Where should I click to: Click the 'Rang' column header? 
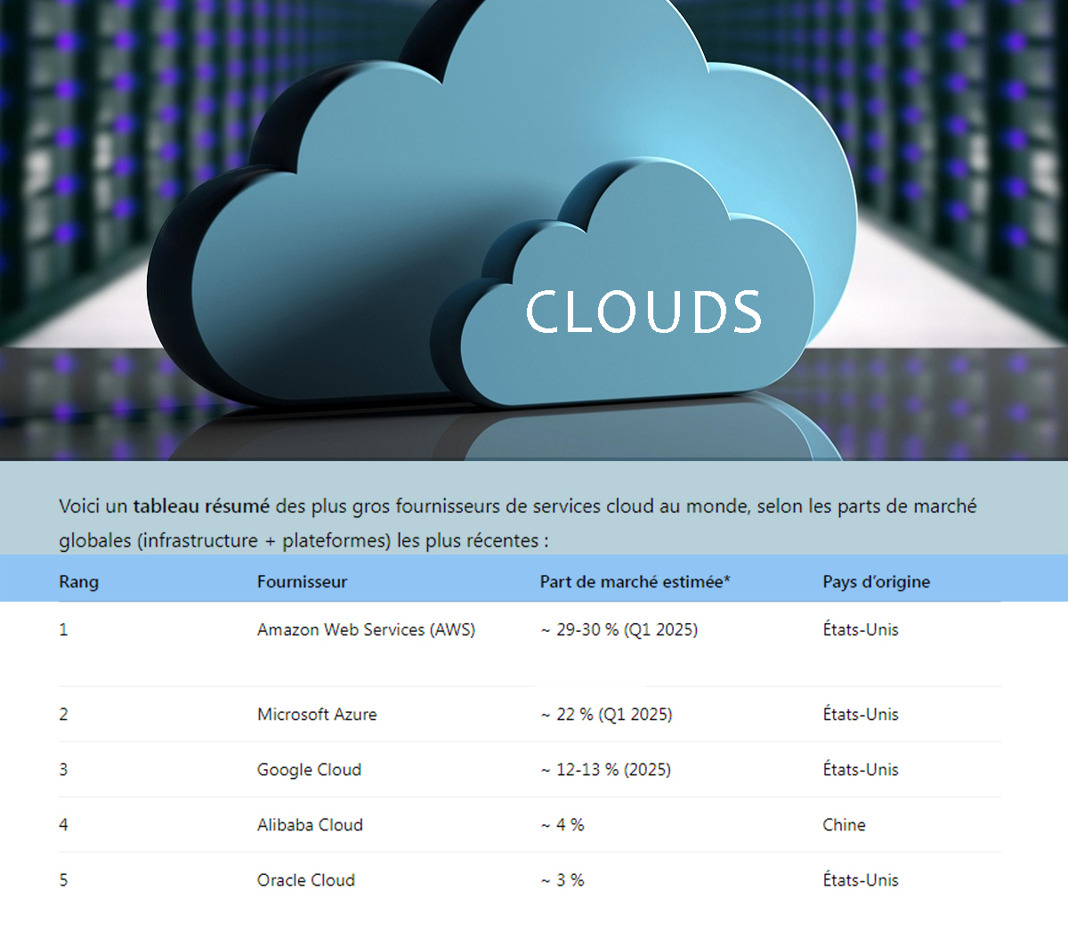pyautogui.click(x=78, y=582)
